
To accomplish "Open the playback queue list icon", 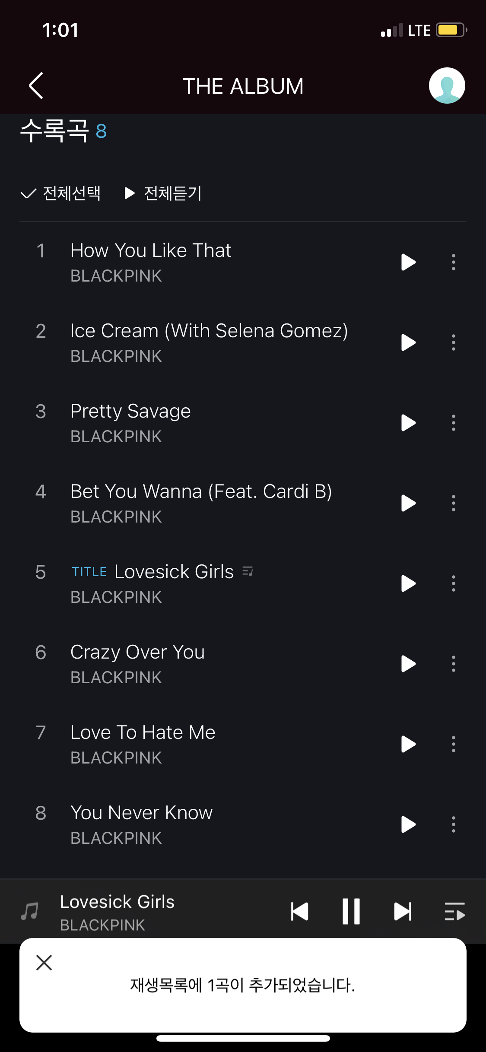I will click(454, 912).
